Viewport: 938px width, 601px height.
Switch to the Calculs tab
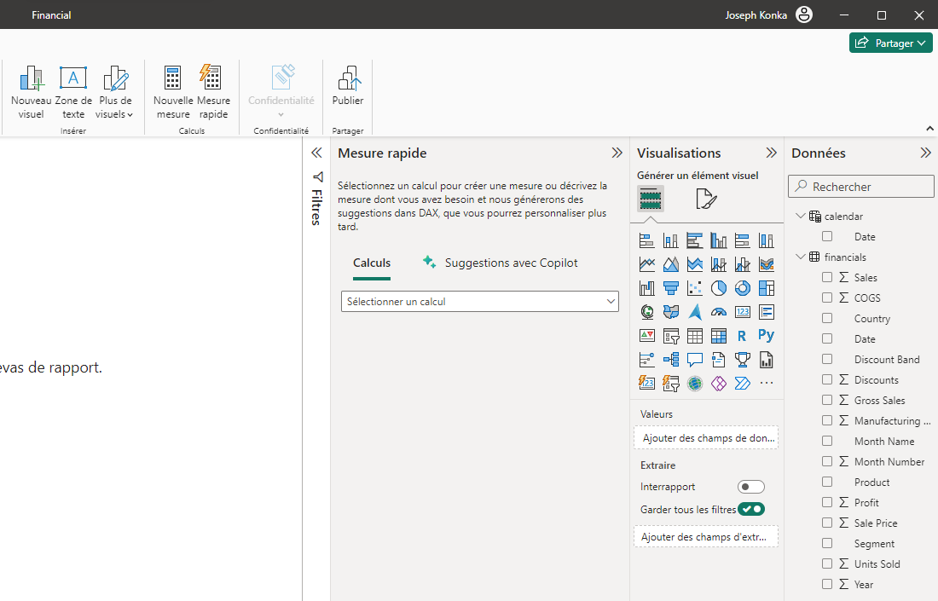click(x=372, y=263)
